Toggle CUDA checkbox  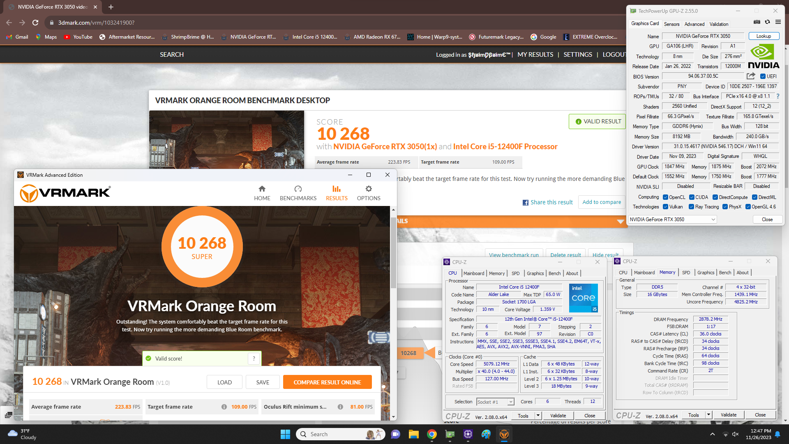(x=692, y=197)
